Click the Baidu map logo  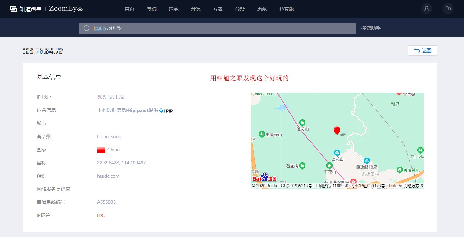pos(264,178)
